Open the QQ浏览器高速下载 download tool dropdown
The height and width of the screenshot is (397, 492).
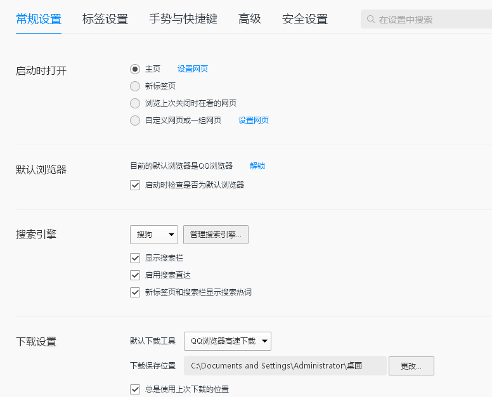(x=228, y=341)
